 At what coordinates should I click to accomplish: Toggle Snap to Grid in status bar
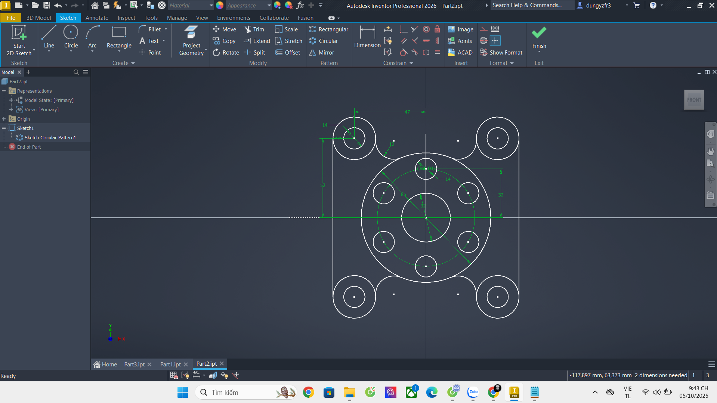(x=174, y=375)
